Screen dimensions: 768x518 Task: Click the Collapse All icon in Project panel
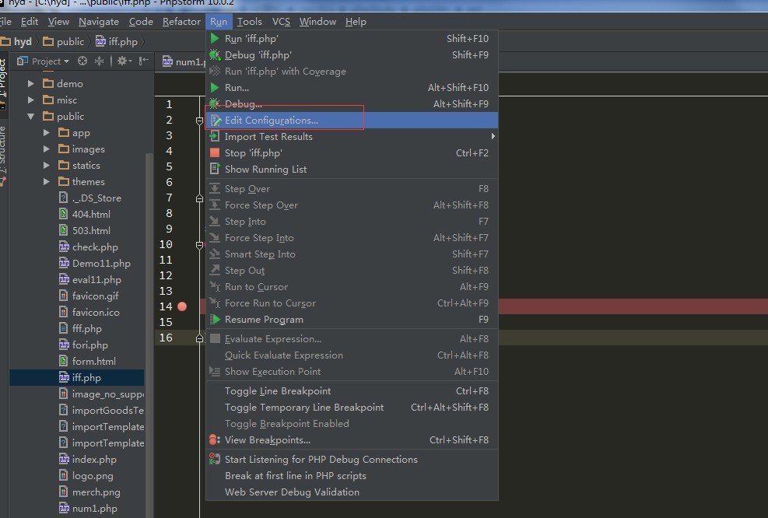click(x=99, y=61)
